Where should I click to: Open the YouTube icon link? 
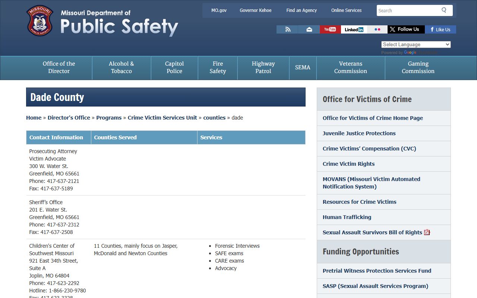pyautogui.click(x=330, y=29)
